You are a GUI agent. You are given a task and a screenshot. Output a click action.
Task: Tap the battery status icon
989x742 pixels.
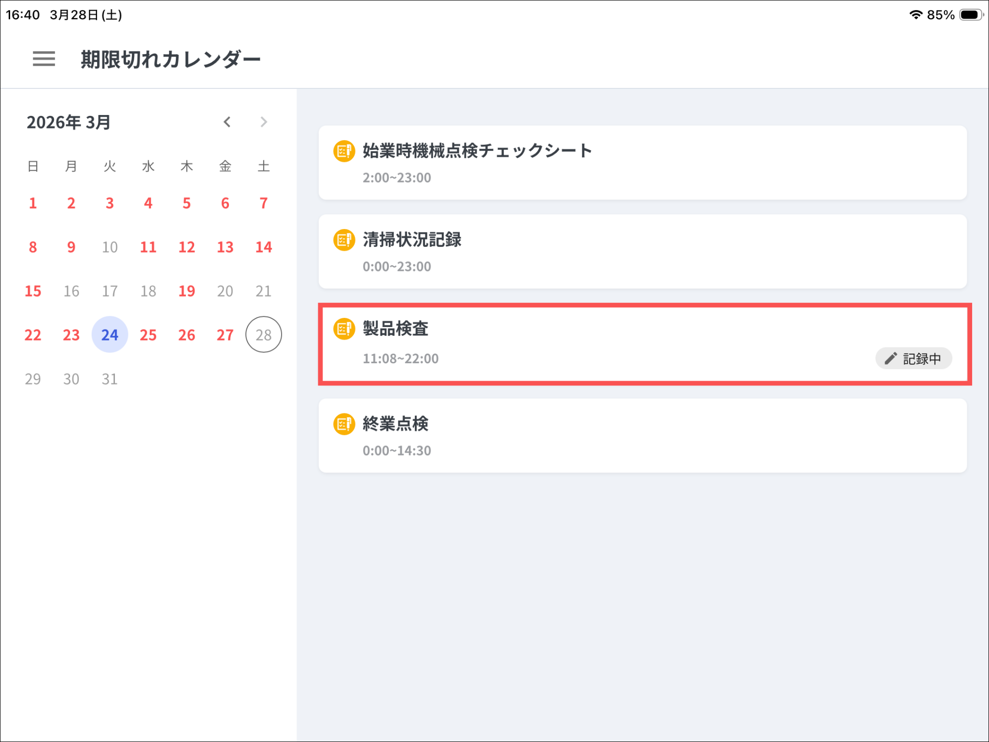pyautogui.click(x=971, y=14)
